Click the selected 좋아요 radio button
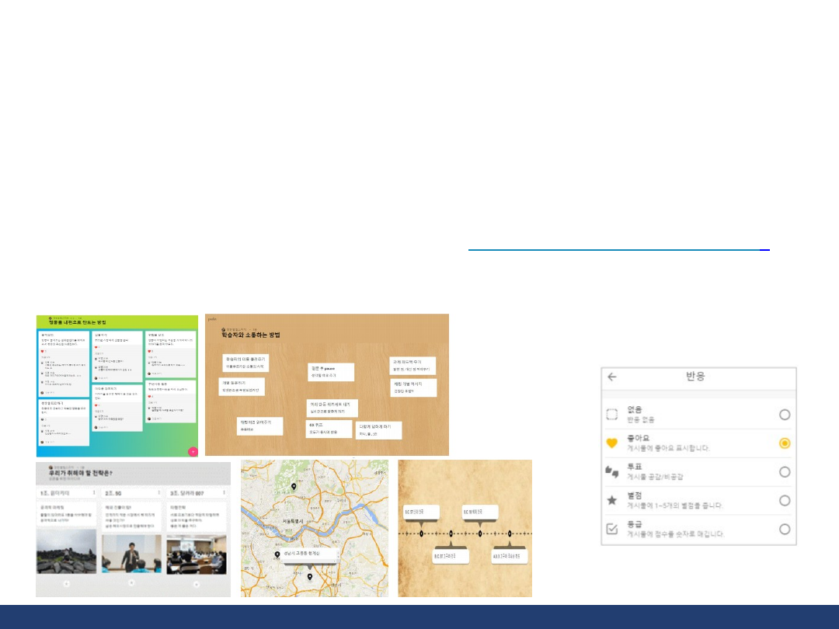Viewport: 839px width, 629px height. [785, 443]
